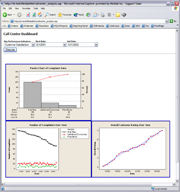The image size is (180, 192).
Task: Click the Back navigation arrow icon
Action: pyautogui.click(x=5, y=15)
